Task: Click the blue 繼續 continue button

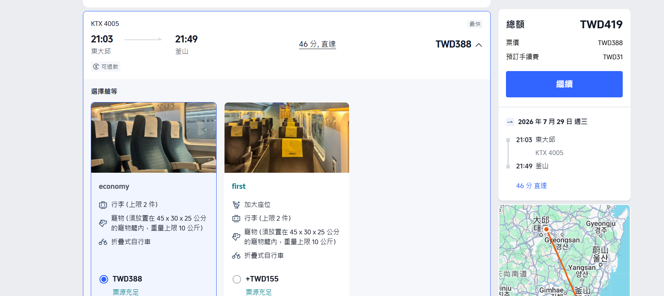Action: point(564,84)
